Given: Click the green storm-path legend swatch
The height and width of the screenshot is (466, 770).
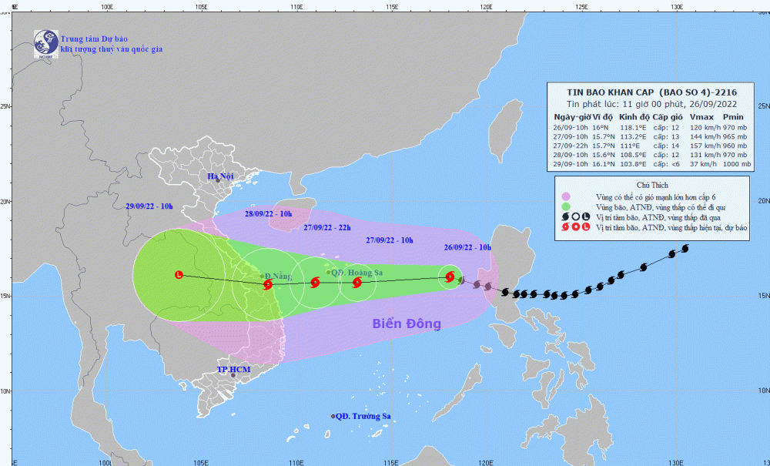Looking at the screenshot, I should 566,206.
